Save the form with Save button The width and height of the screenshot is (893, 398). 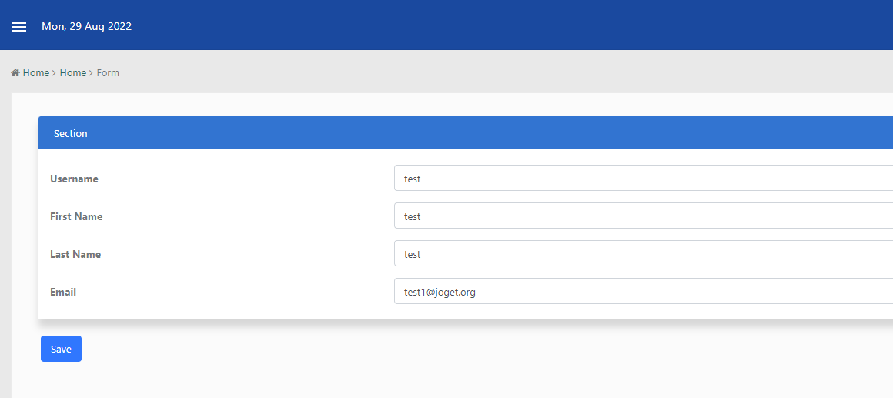click(61, 349)
